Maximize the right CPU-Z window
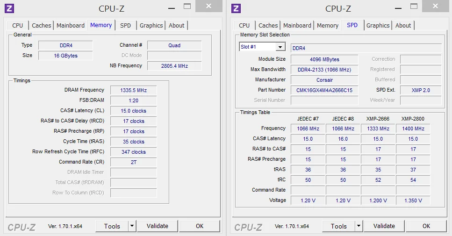The width and height of the screenshot is (452, 236). [414, 7]
